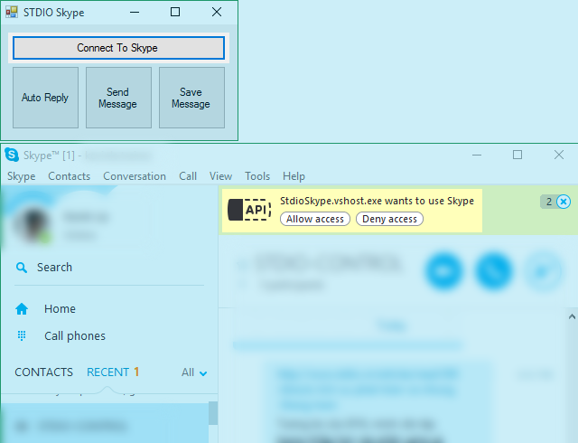578x443 pixels.
Task: Select the highlighted recent conversation row
Action: (105, 423)
